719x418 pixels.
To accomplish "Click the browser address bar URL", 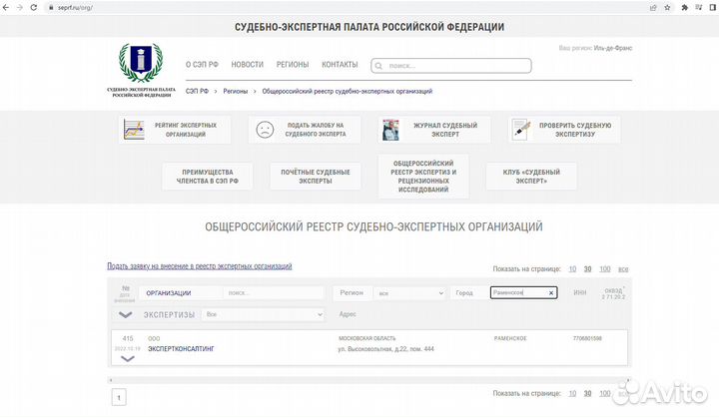I will [75, 8].
